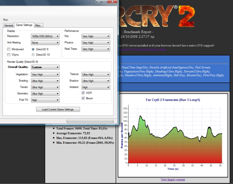
Task: Change the Overall Quality dropdown
Action: tap(45, 67)
